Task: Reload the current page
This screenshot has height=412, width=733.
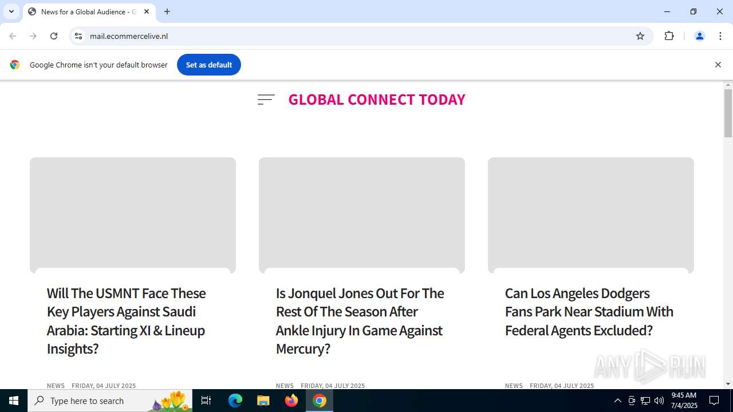Action: [54, 36]
